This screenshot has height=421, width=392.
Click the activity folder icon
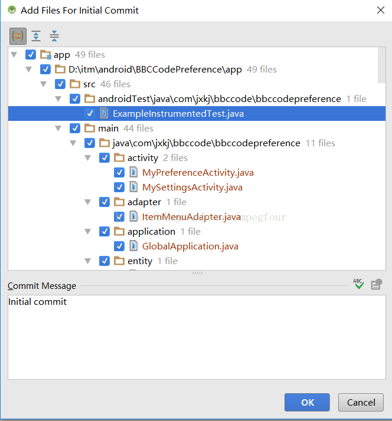click(x=119, y=157)
